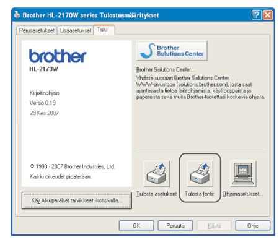The width and height of the screenshot is (279, 245).
Task: Click the printer icon in the title bar
Action: click(x=17, y=15)
